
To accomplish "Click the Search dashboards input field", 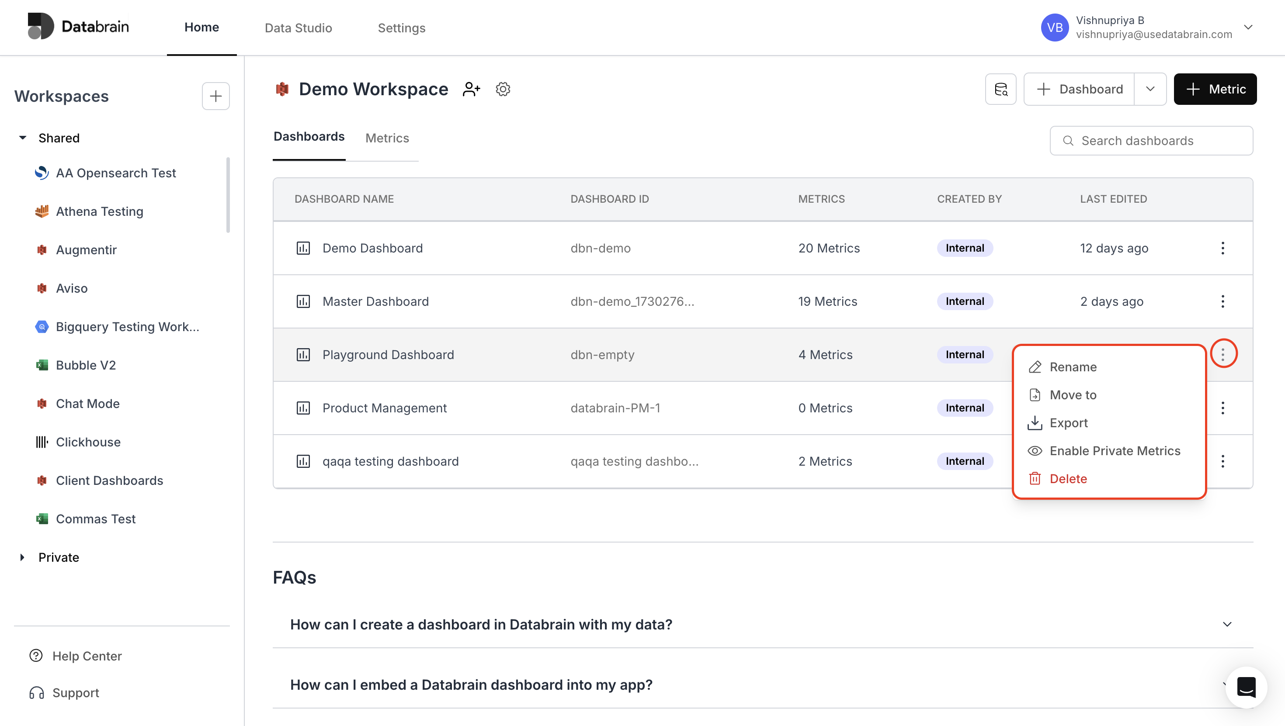I will click(1151, 140).
